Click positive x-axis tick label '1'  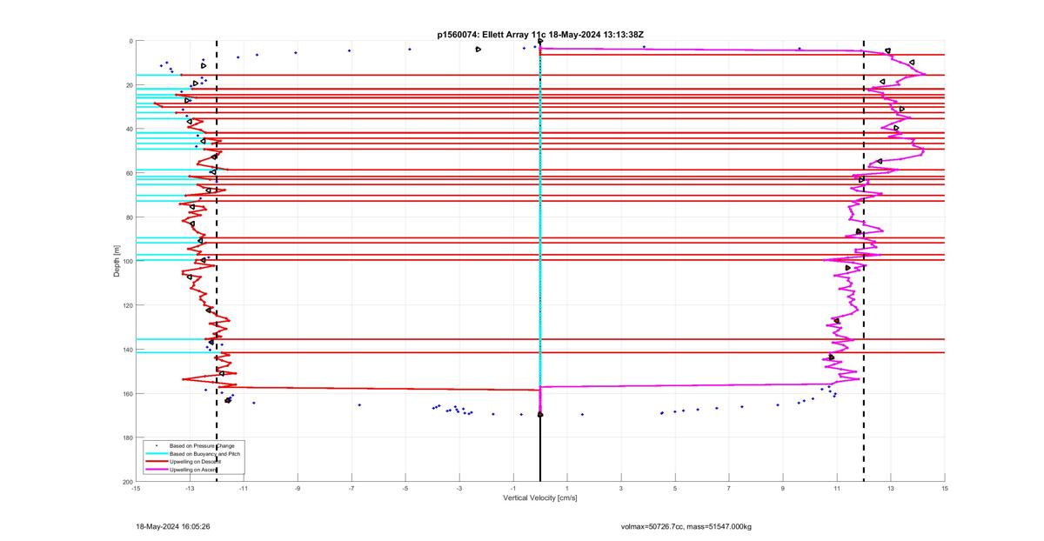[567, 488]
